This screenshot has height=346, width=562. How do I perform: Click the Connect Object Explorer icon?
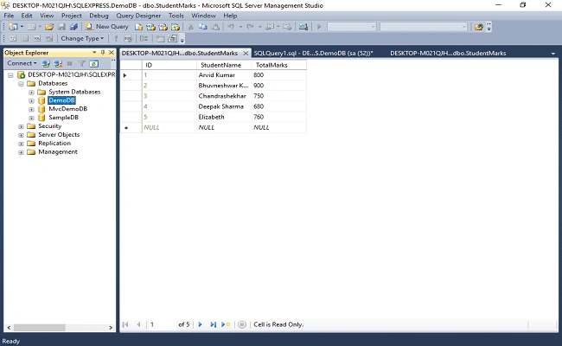pyautogui.click(x=46, y=63)
